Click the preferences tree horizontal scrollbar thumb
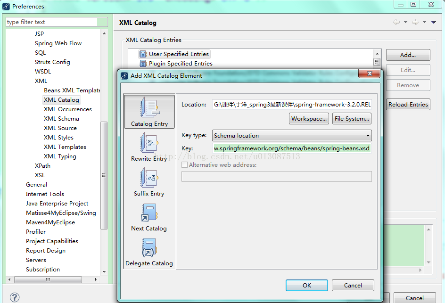Viewport: 445px width, 303px height. [x=48, y=279]
